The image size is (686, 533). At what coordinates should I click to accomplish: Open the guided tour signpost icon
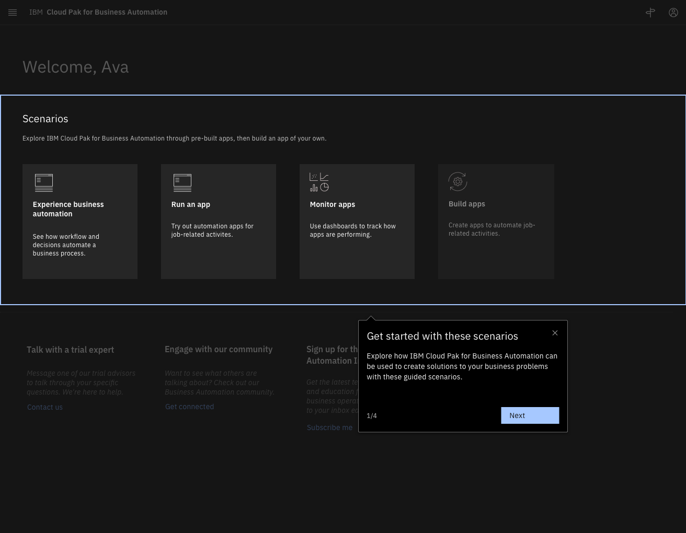coord(650,13)
